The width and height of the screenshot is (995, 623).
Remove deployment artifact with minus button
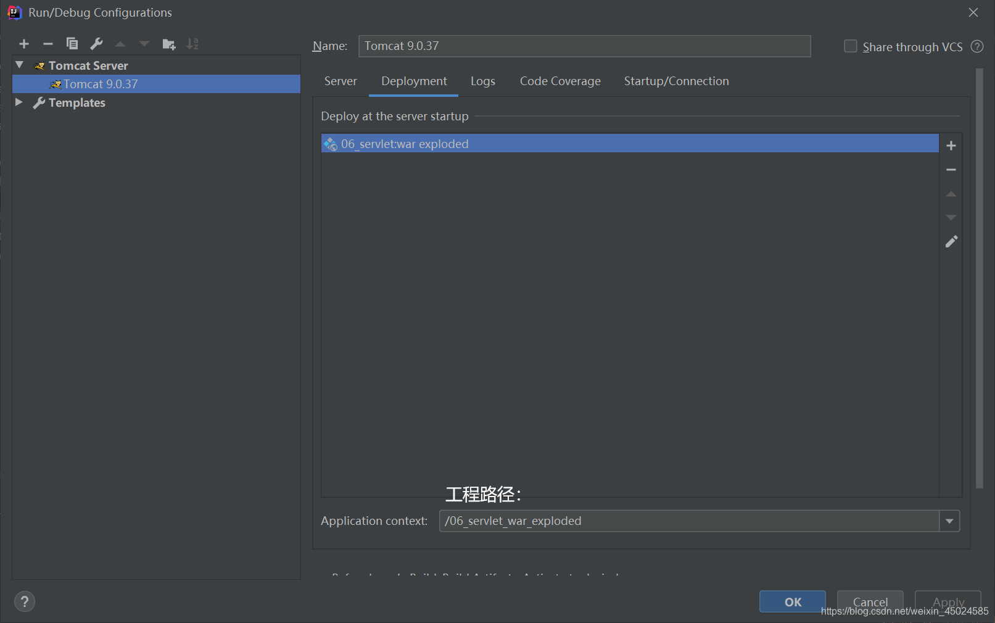pos(951,170)
